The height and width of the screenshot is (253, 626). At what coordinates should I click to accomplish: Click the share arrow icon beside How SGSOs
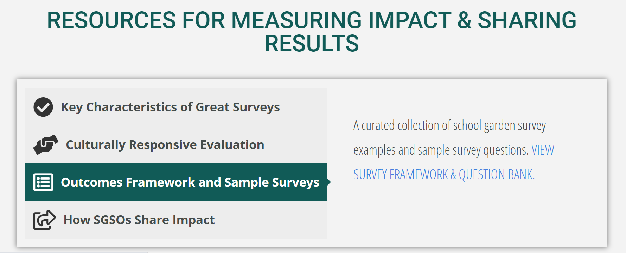click(x=44, y=220)
